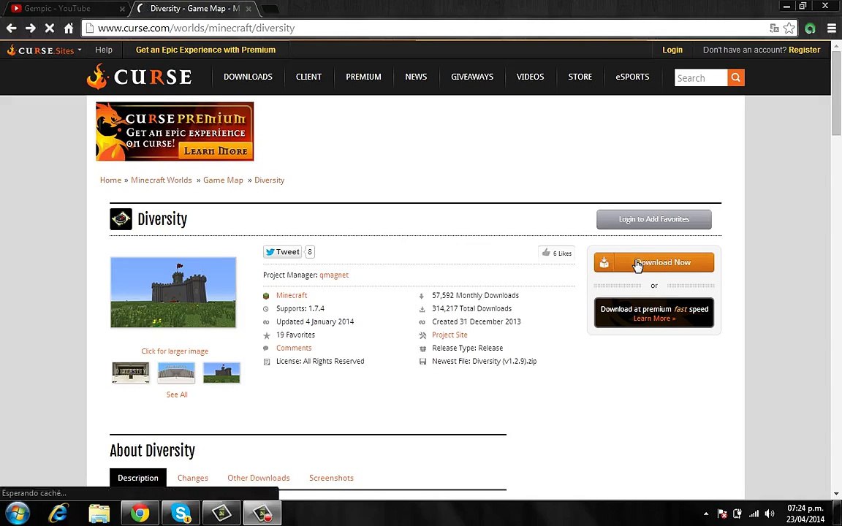The width and height of the screenshot is (842, 526).
Task: Open File Explorer folder in taskbar
Action: 99,514
